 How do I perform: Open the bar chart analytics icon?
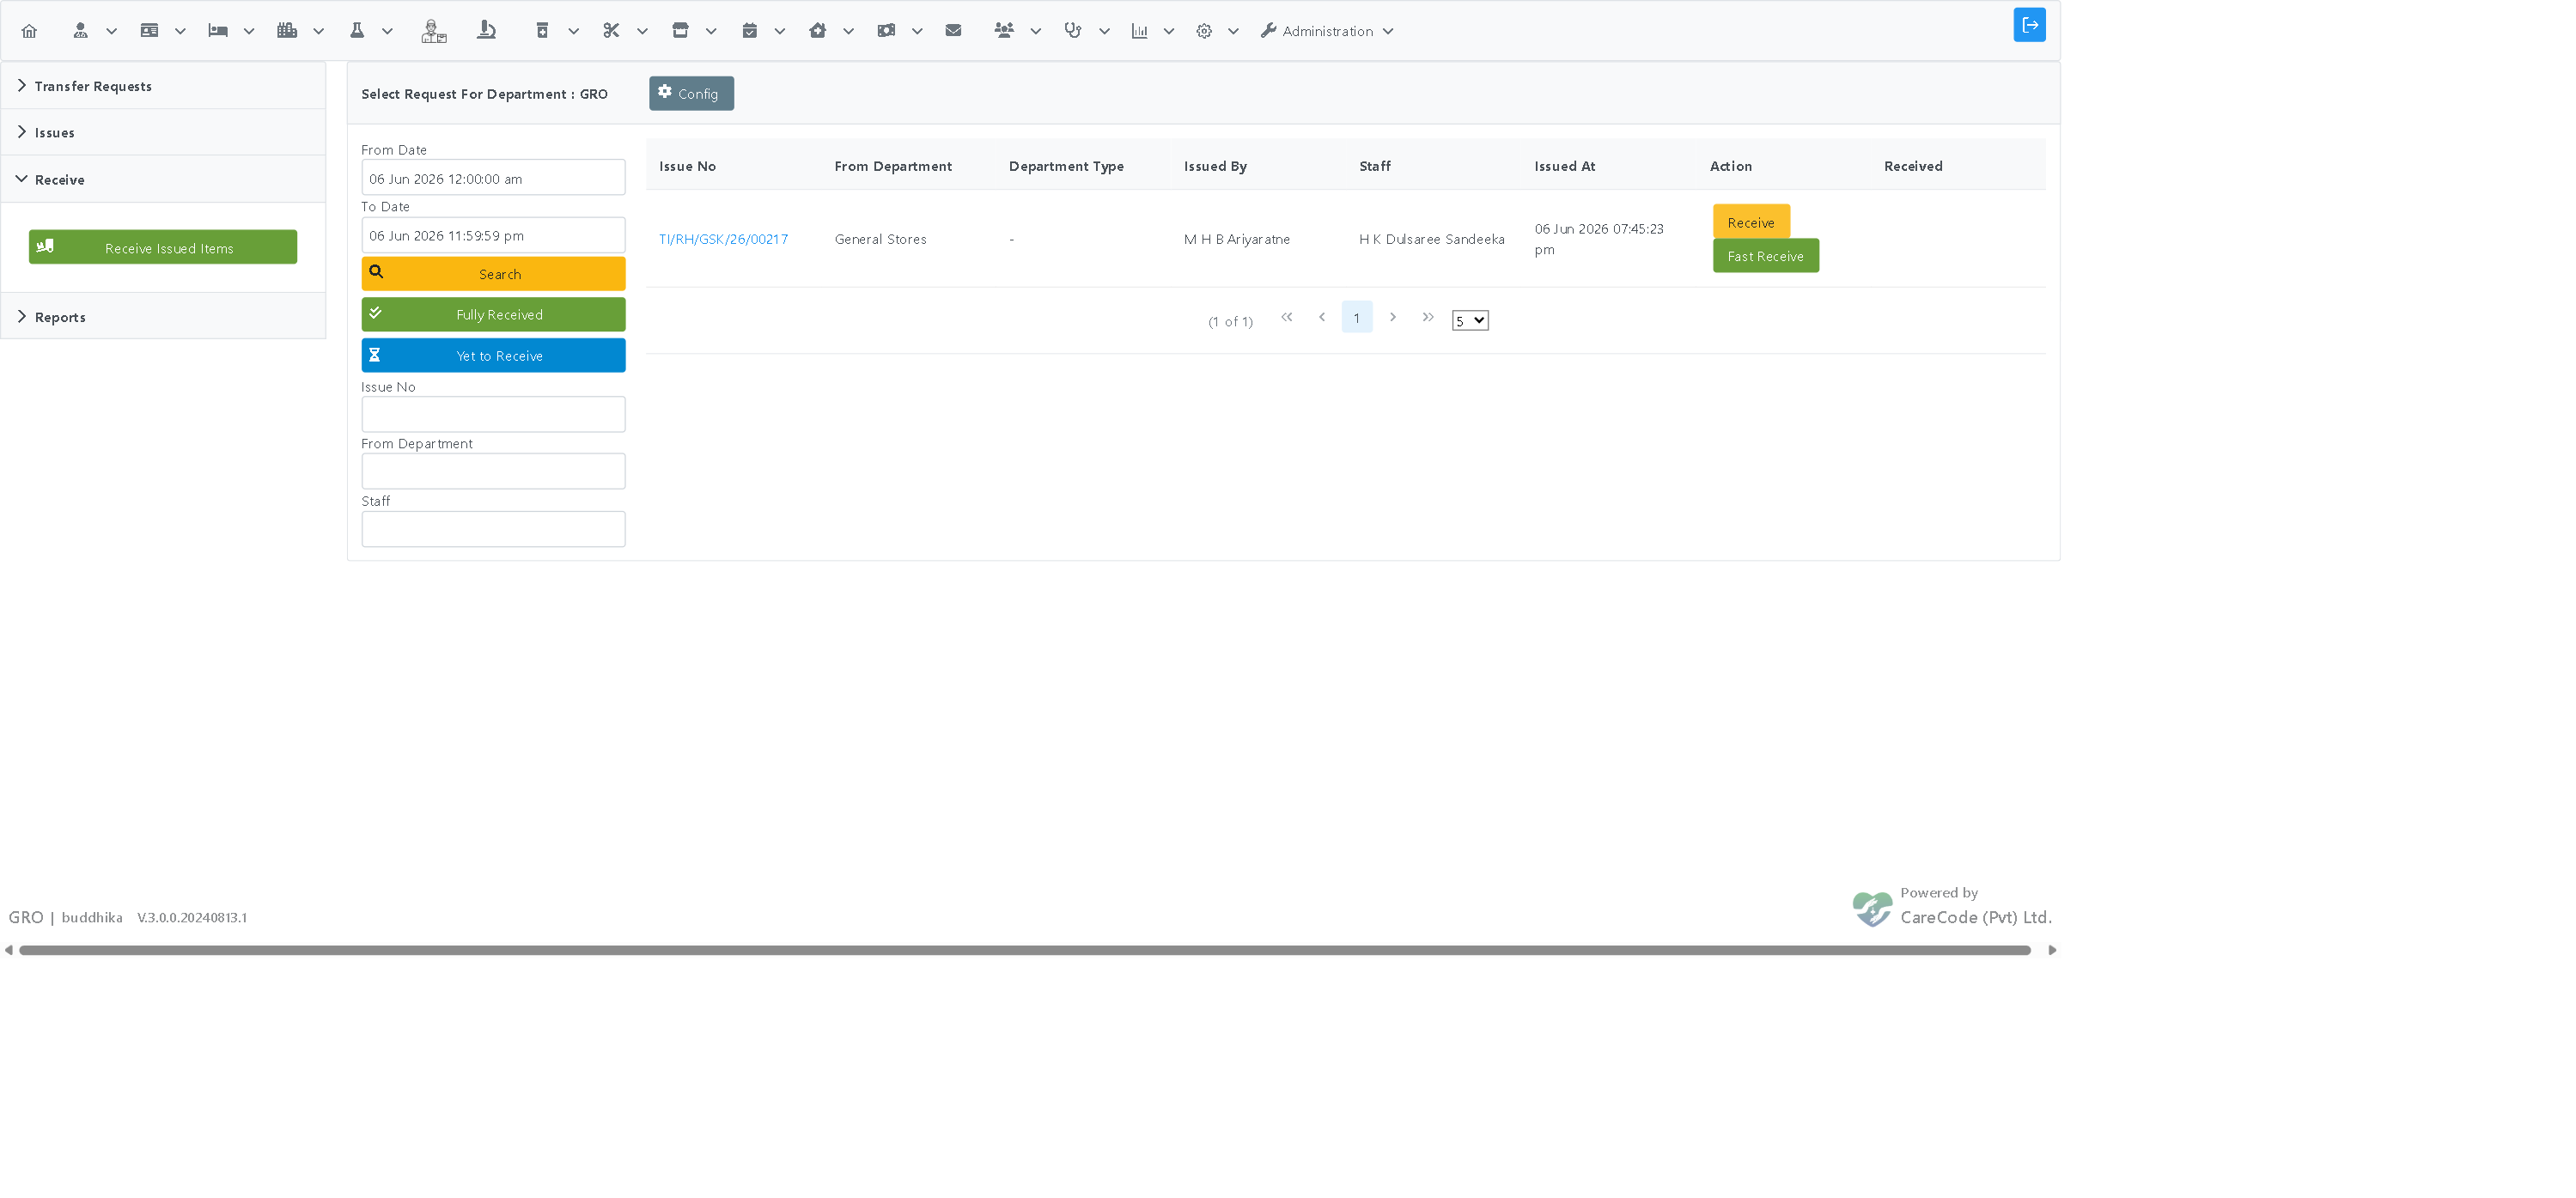pos(1139,31)
